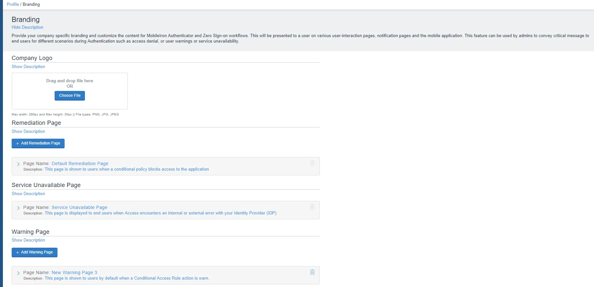The height and width of the screenshot is (287, 594).
Task: Show description under Warning Page
Action: pos(28,240)
